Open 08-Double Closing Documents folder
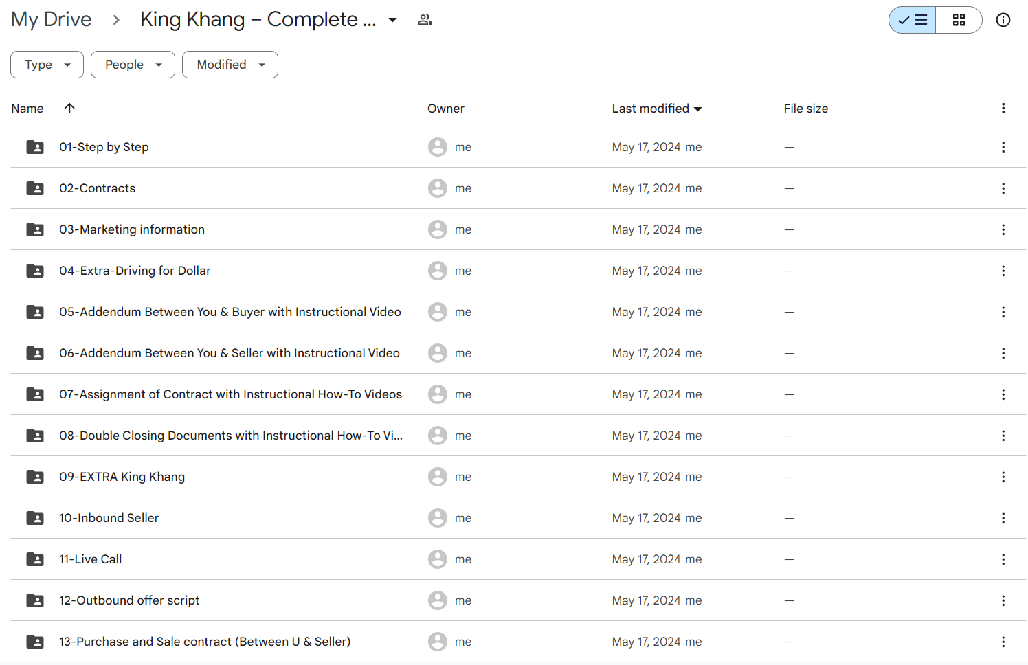The height and width of the screenshot is (665, 1028). [231, 436]
